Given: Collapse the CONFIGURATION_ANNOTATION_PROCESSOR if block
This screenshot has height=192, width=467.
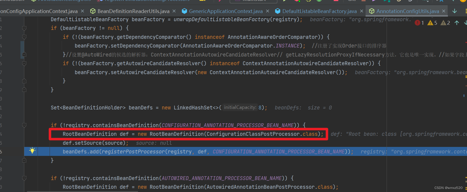Looking at the screenshot, I should [x=24, y=125].
